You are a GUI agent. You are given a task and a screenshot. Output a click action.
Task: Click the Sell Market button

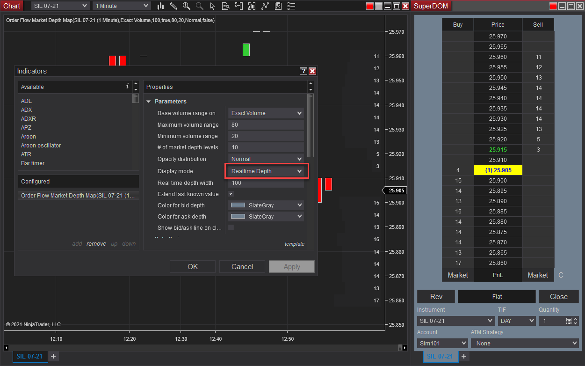(x=538, y=275)
